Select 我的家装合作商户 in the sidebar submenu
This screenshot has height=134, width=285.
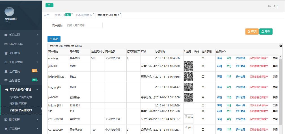(x=21, y=110)
